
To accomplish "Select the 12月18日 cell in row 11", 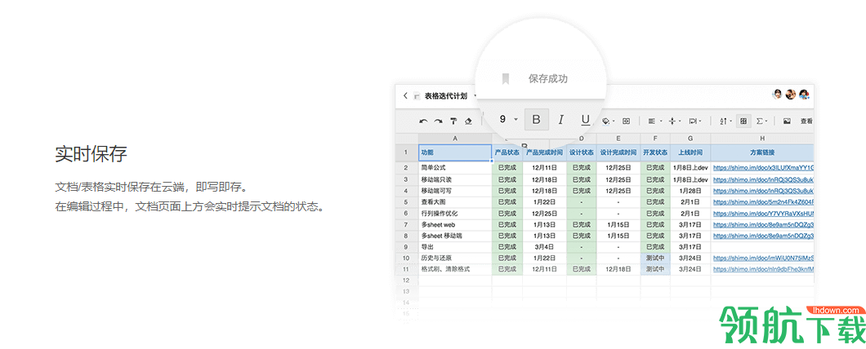I will coord(618,269).
